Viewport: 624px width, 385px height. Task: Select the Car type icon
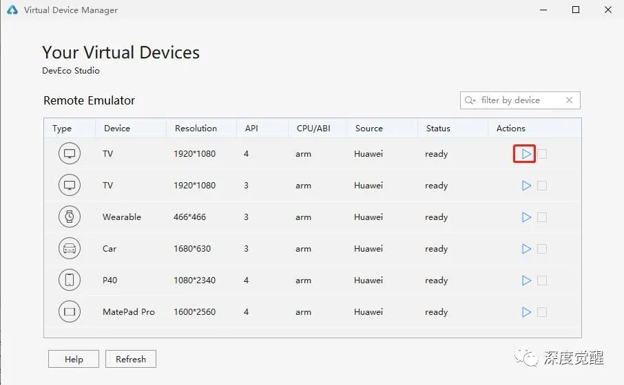(x=70, y=248)
